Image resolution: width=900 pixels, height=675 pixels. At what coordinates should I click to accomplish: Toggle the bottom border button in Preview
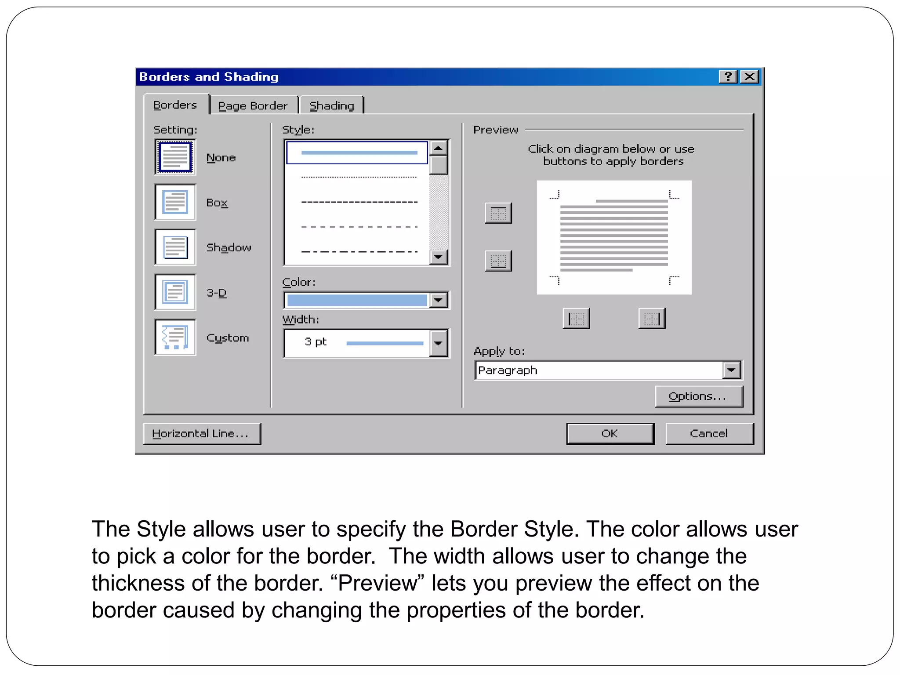[498, 261]
